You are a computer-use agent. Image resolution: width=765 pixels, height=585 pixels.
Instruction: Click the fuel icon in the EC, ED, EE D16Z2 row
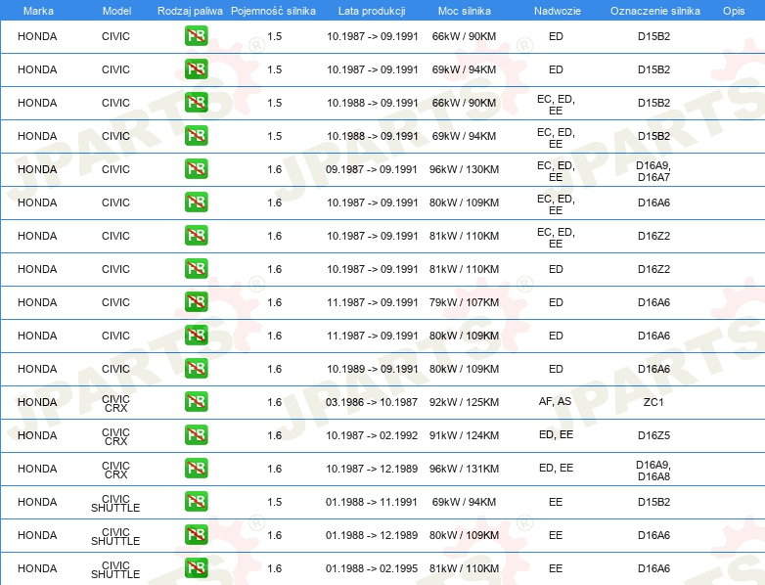pyautogui.click(x=196, y=235)
